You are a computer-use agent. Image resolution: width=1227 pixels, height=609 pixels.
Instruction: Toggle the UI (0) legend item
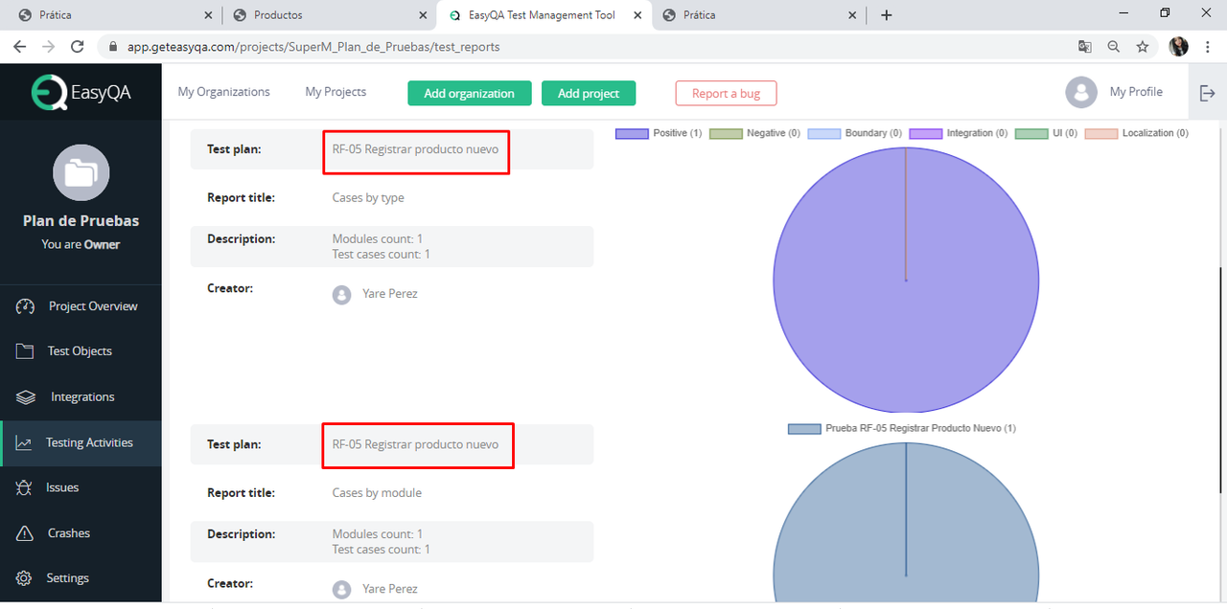[x=1046, y=133]
